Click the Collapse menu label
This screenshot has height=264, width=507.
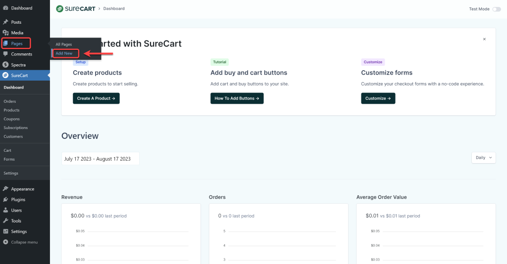tap(24, 242)
